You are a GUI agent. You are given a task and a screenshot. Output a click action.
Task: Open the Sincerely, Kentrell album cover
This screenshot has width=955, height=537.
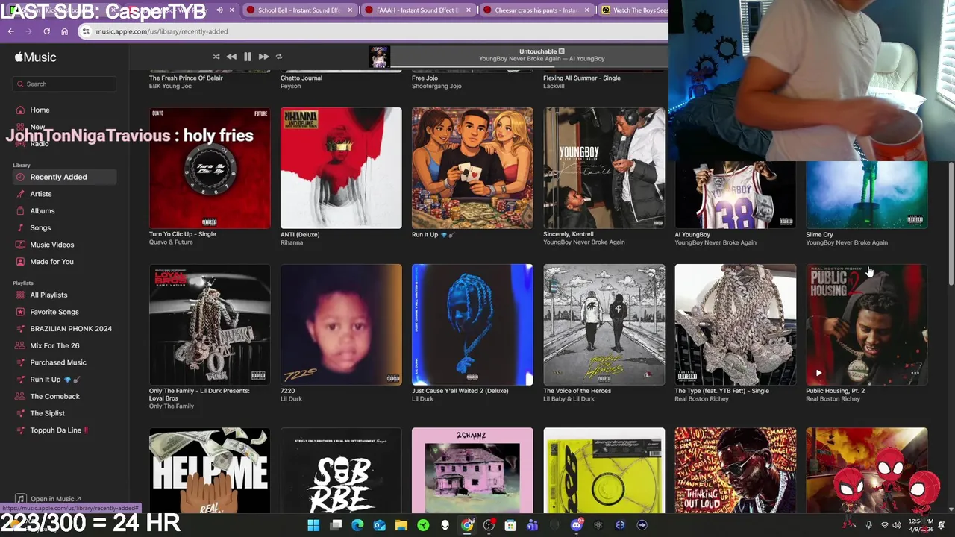coord(604,168)
